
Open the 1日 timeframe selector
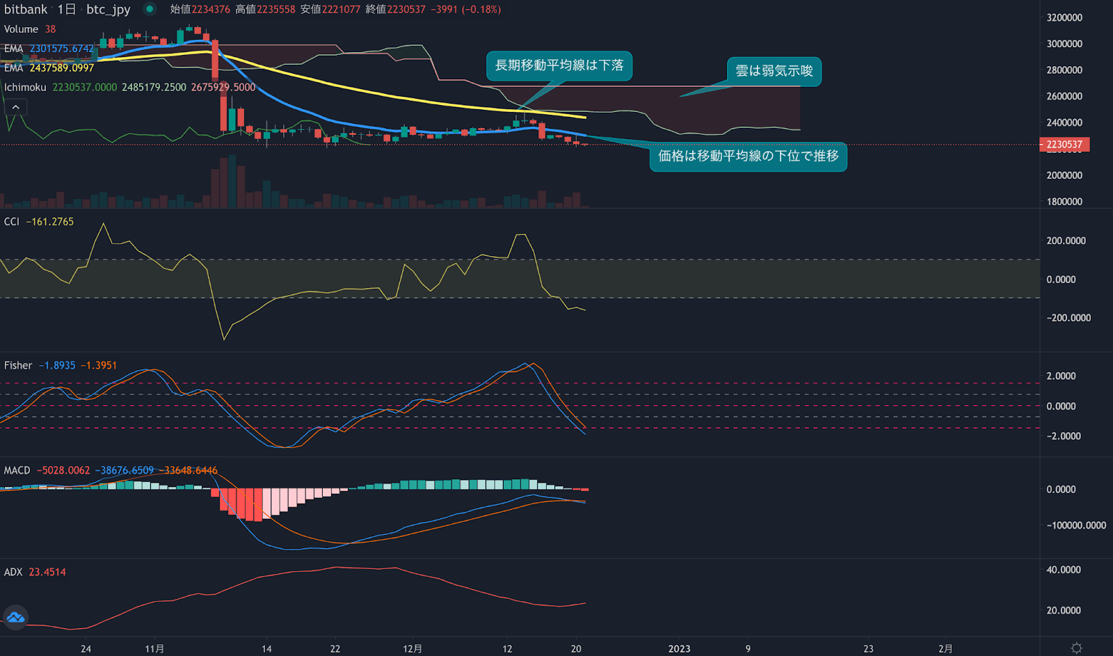coord(68,10)
